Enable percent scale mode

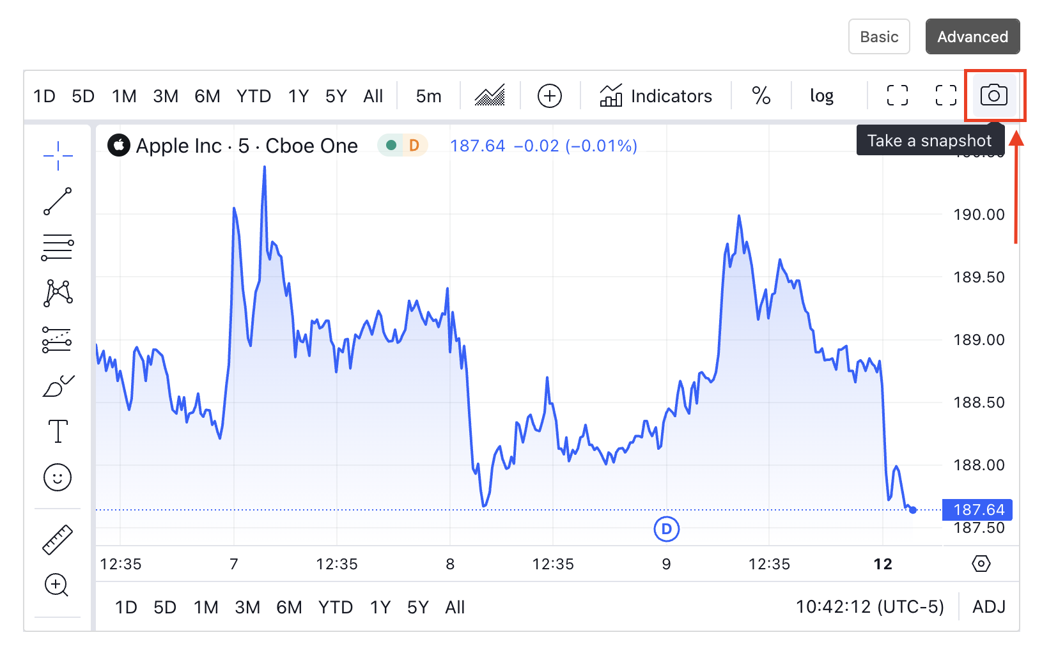point(761,96)
